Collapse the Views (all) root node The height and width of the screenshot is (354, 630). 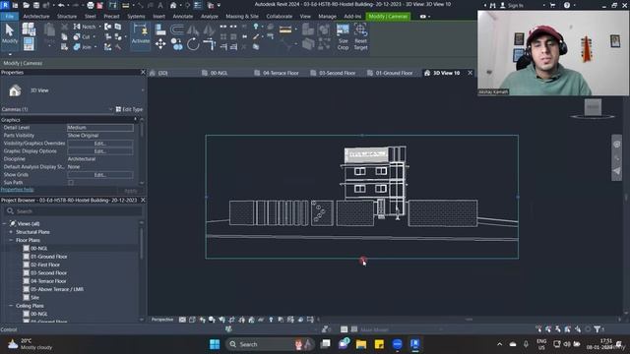click(x=4, y=223)
